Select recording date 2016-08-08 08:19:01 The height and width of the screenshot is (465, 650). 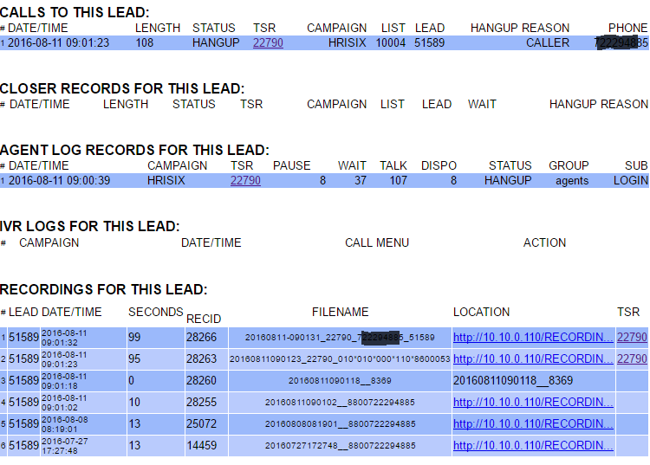click(x=64, y=424)
